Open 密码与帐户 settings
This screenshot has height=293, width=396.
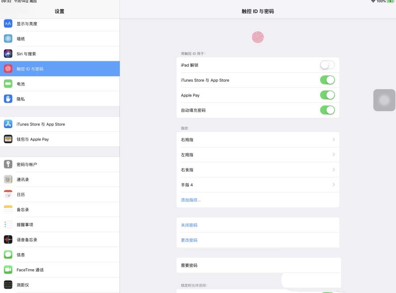tap(60, 164)
